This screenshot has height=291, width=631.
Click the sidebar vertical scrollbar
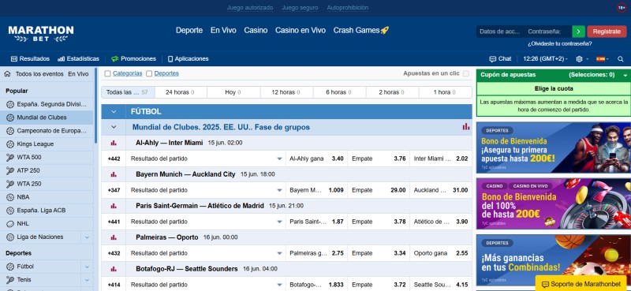95,106
